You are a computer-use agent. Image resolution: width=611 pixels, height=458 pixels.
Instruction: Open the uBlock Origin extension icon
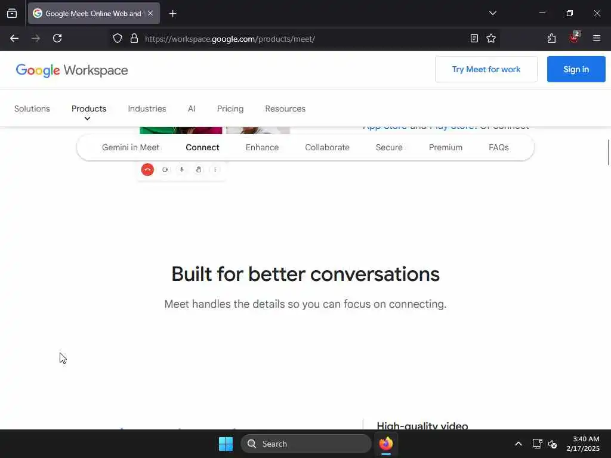[575, 38]
